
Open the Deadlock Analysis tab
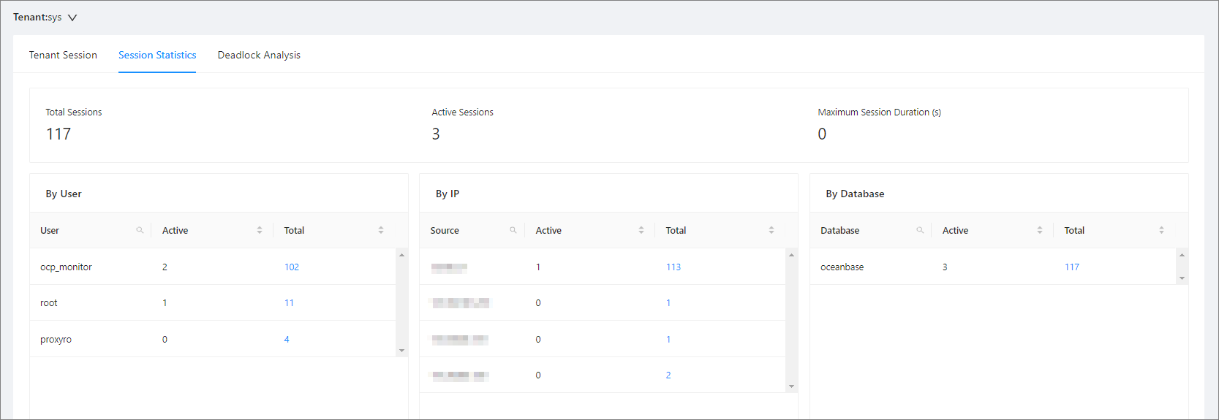point(259,56)
